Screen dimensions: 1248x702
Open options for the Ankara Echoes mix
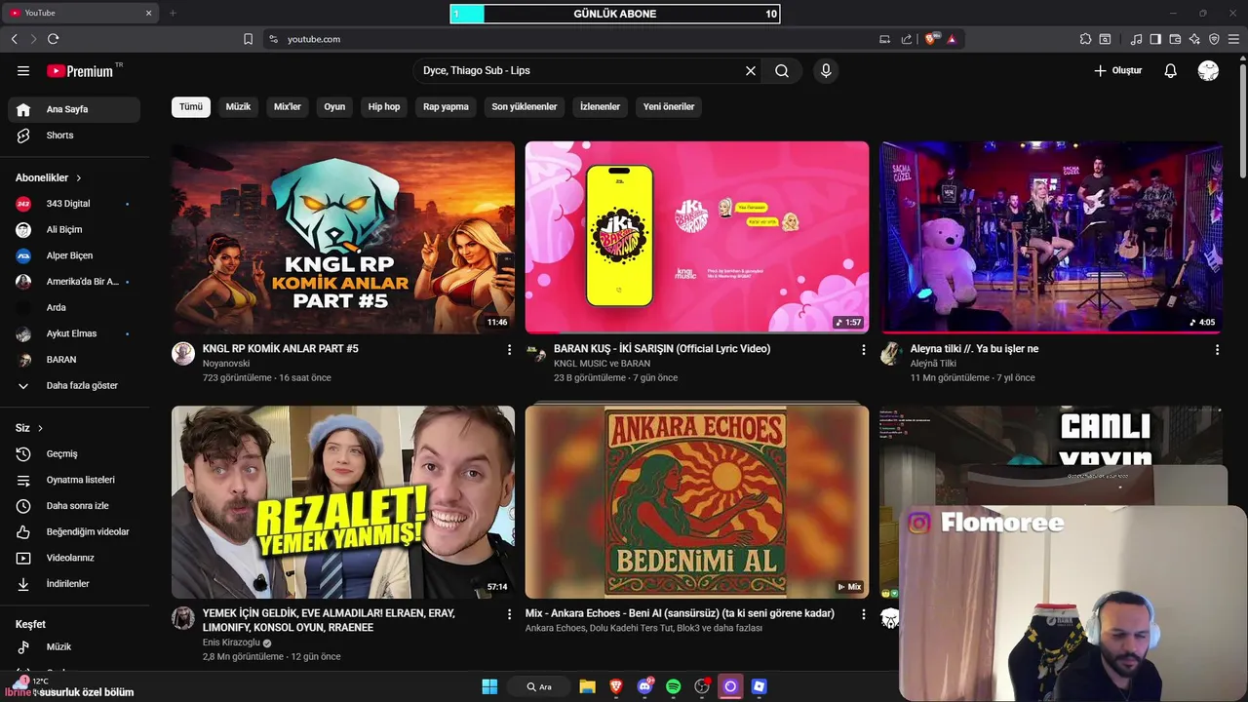(x=863, y=614)
